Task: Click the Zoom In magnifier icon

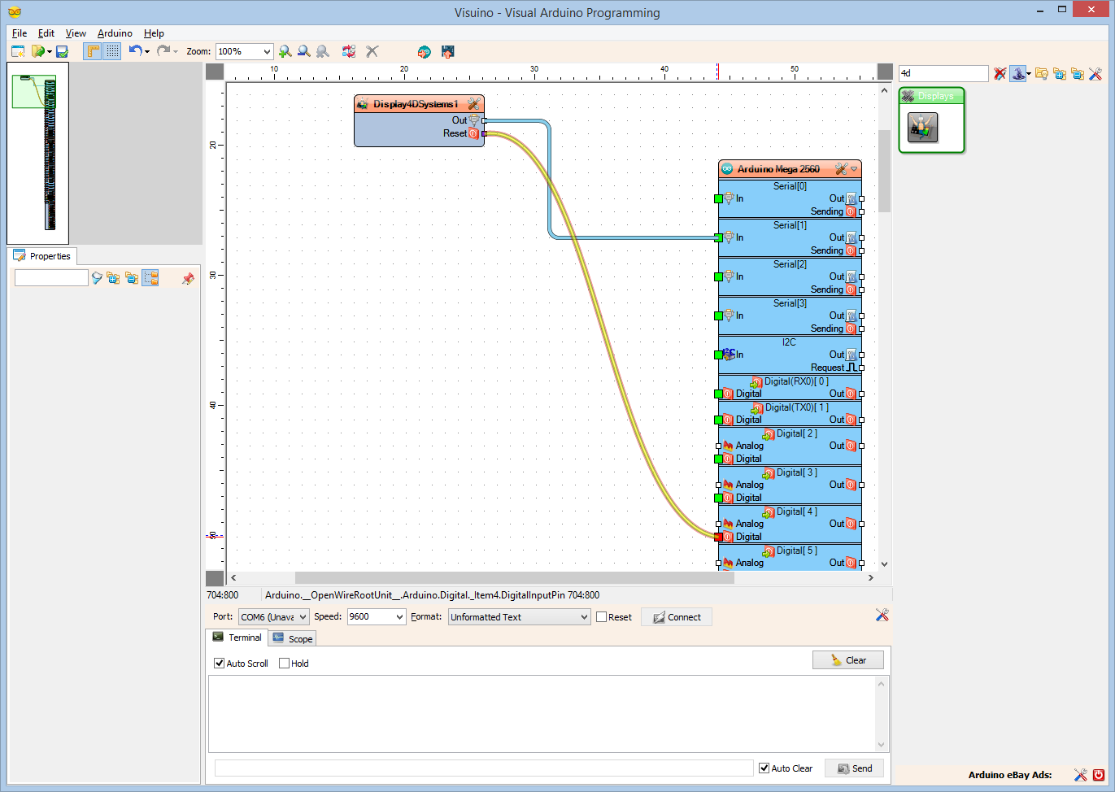Action: (285, 50)
